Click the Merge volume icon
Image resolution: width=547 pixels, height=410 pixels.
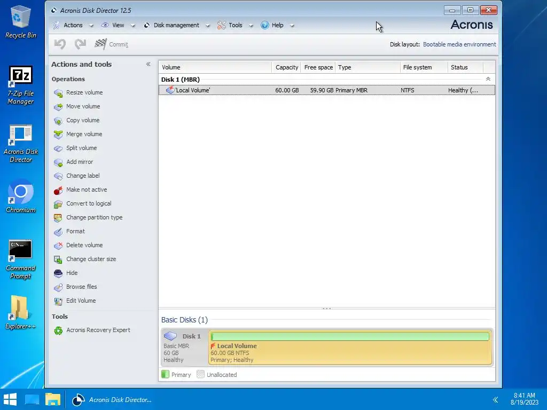pos(58,135)
